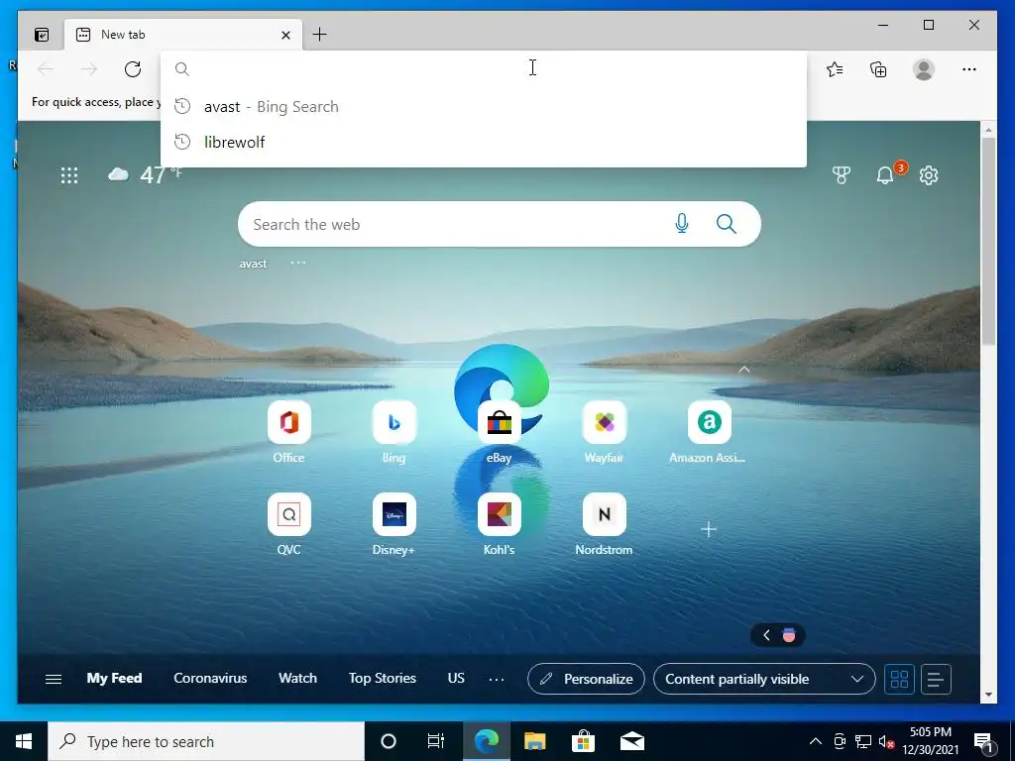Close the New tab tab
Image resolution: width=1015 pixels, height=761 pixels.
[x=285, y=35]
